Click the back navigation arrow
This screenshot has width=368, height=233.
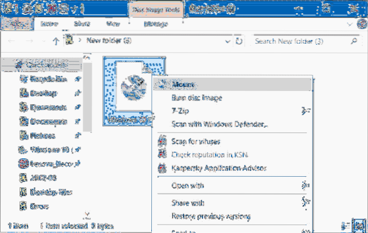pyautogui.click(x=12, y=40)
